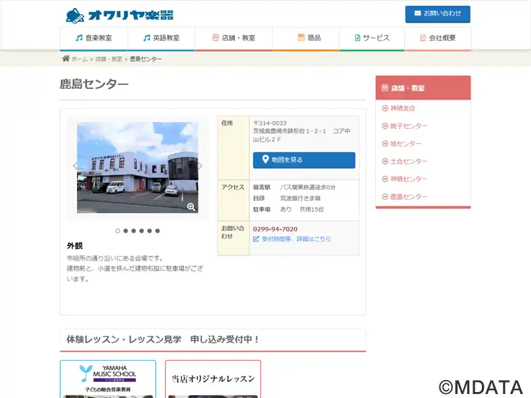Show previous photo with left arrow
The height and width of the screenshot is (398, 531).
click(75, 166)
